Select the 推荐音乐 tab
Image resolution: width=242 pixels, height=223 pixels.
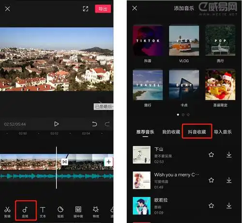coord(145,132)
